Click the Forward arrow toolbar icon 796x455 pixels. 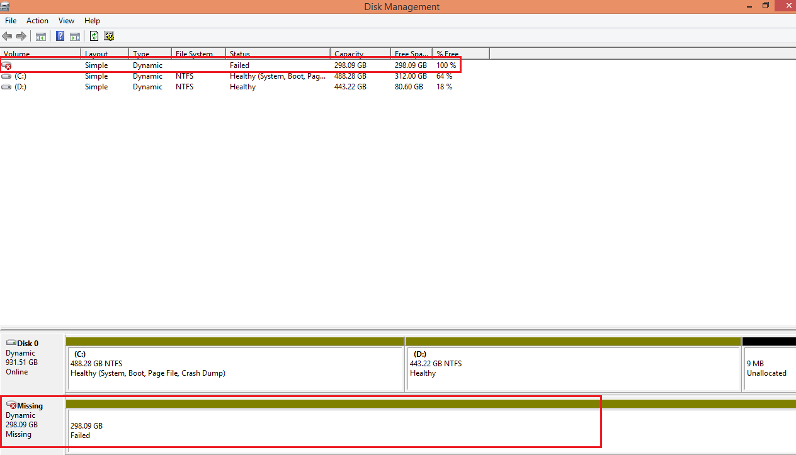pos(21,36)
